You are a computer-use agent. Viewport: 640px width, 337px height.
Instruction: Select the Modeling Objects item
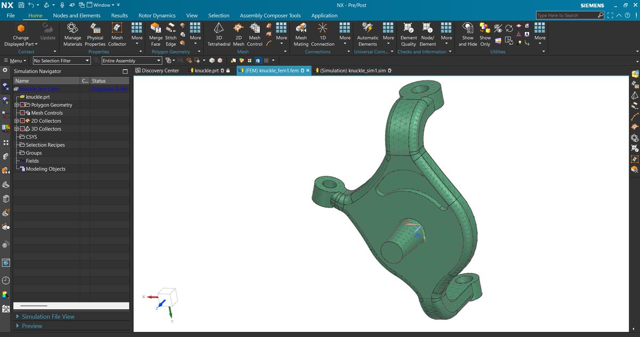point(45,169)
